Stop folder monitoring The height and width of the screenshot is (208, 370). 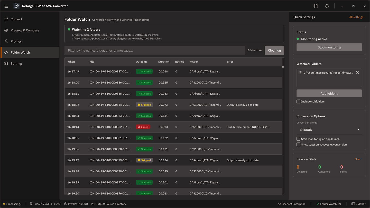tap(329, 47)
